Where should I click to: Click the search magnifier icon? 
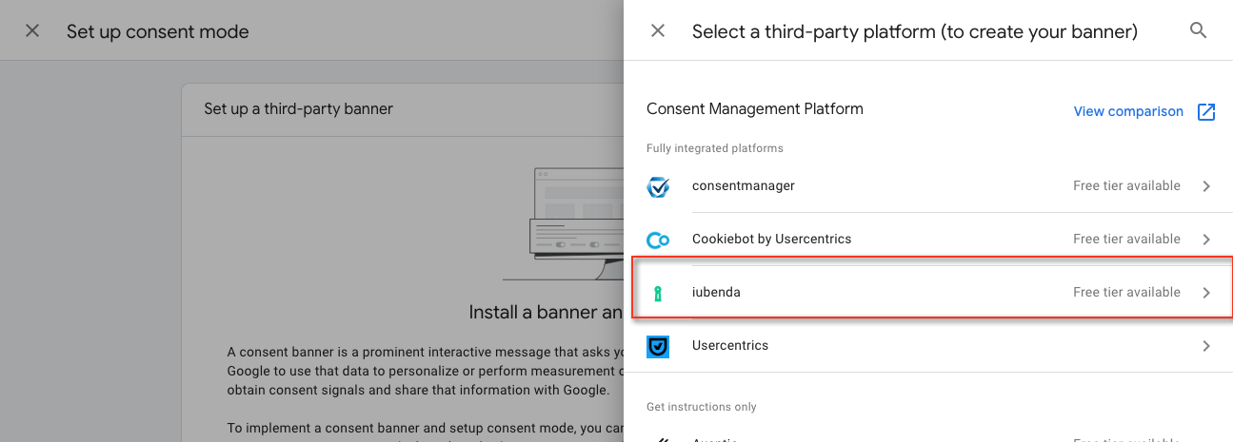pyautogui.click(x=1198, y=30)
